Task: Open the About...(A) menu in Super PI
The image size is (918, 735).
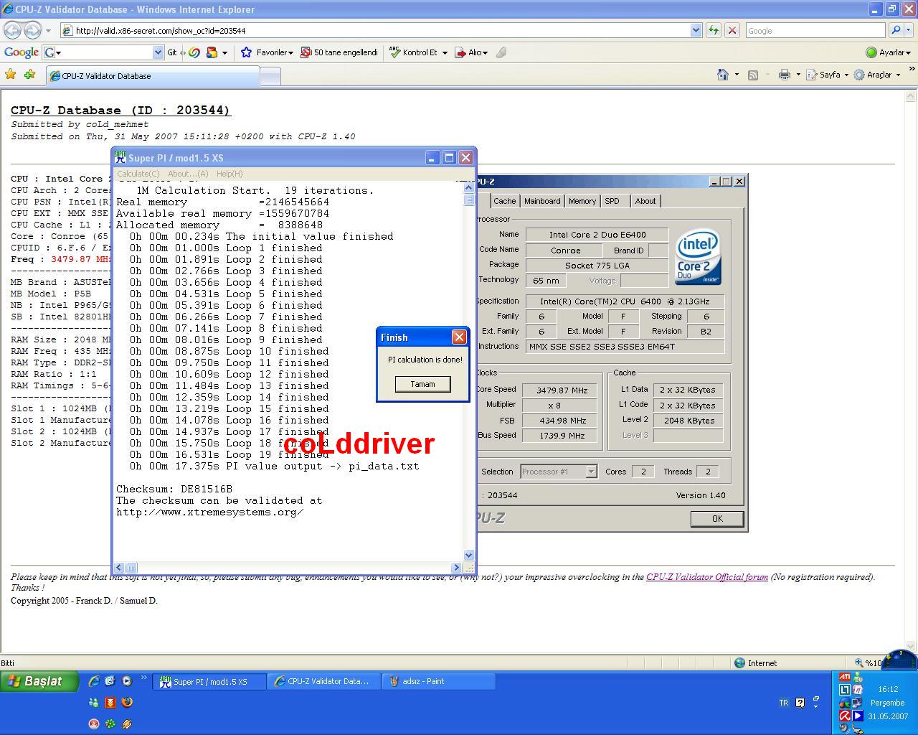Action: (x=188, y=174)
